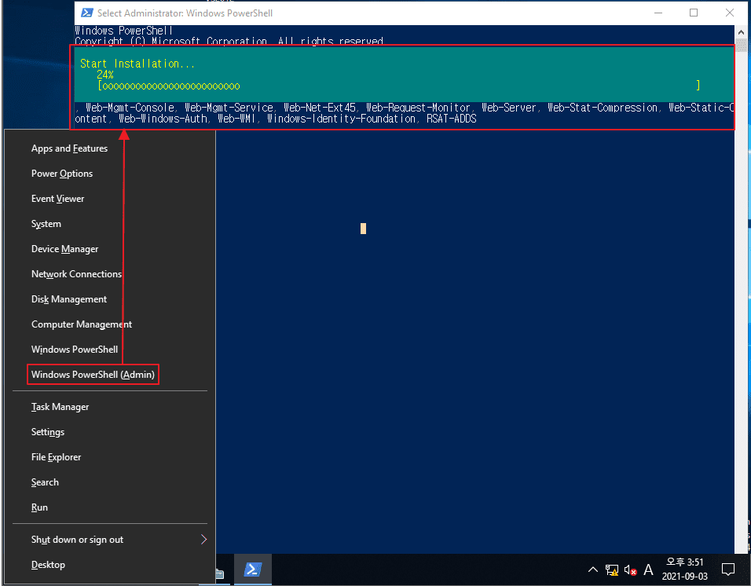Viewport: 751px width, 586px height.
Task: Open File Explorer from the menu
Action: tap(56, 457)
